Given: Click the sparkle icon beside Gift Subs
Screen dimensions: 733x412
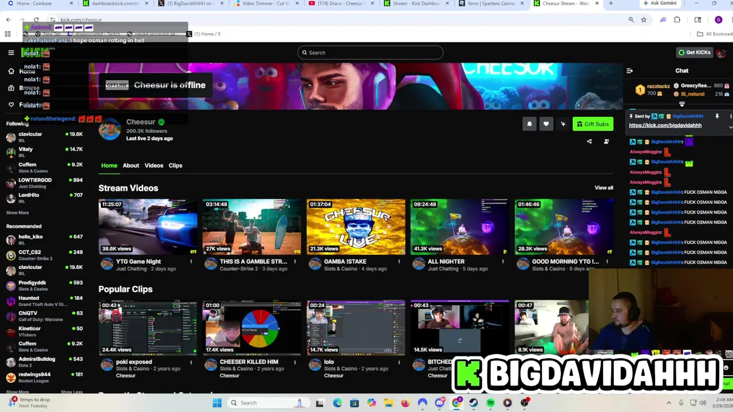Looking at the screenshot, I should [563, 124].
